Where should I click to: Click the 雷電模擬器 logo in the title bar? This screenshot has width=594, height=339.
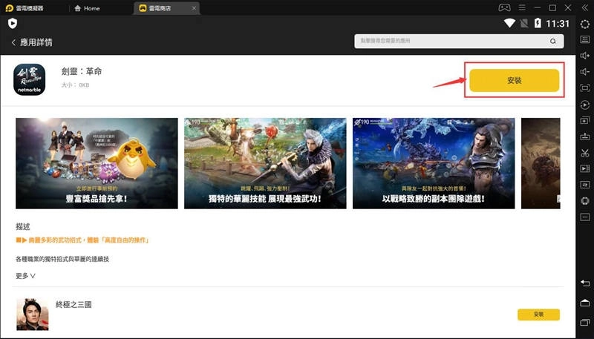coord(10,8)
